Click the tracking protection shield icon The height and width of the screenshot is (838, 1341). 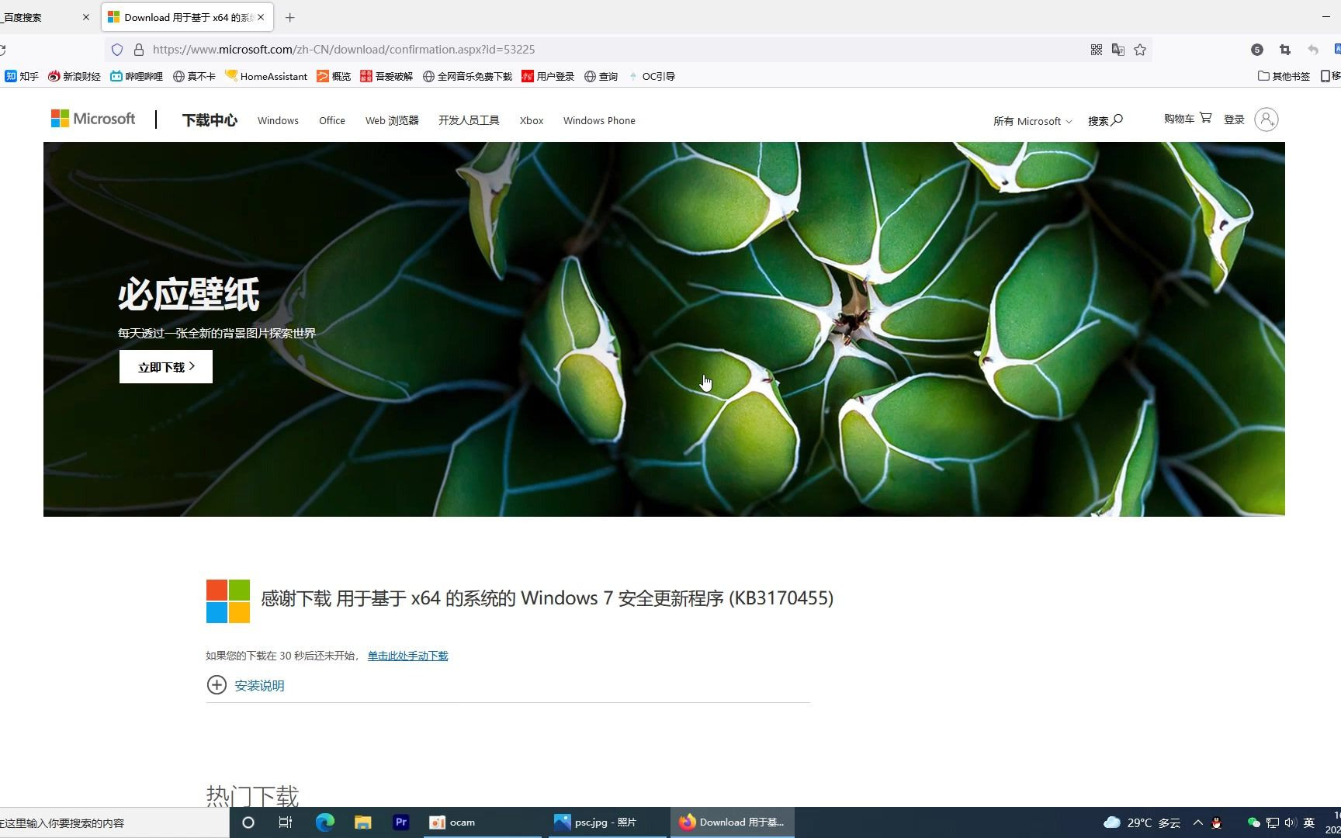117,50
